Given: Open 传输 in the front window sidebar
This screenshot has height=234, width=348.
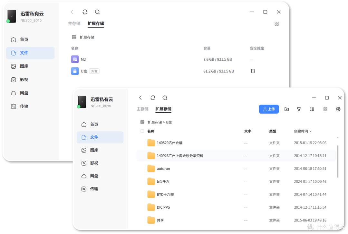Looking at the screenshot, I should pyautogui.click(x=100, y=189).
